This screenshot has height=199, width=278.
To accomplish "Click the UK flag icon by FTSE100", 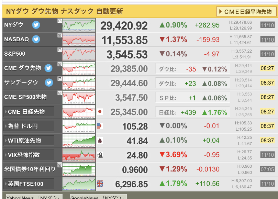I will pyautogui.click(x=100, y=184).
